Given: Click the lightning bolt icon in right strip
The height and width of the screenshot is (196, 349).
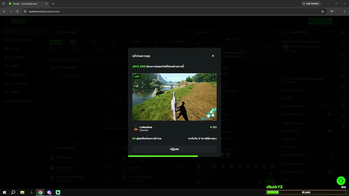Looking at the screenshot, I should click(343, 66).
